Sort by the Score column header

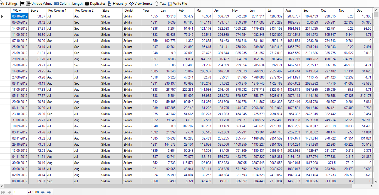pyautogui.click(x=37, y=11)
